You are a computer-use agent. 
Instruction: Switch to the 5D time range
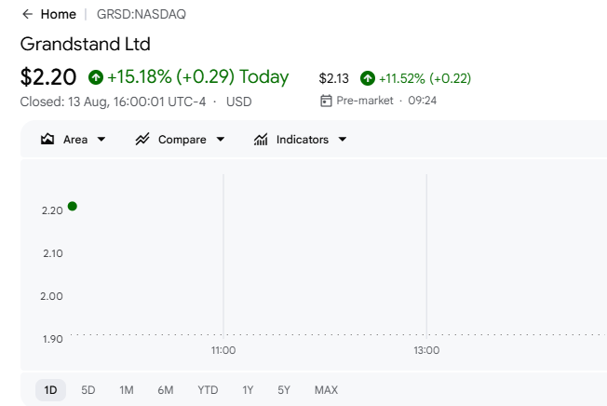[x=88, y=390]
